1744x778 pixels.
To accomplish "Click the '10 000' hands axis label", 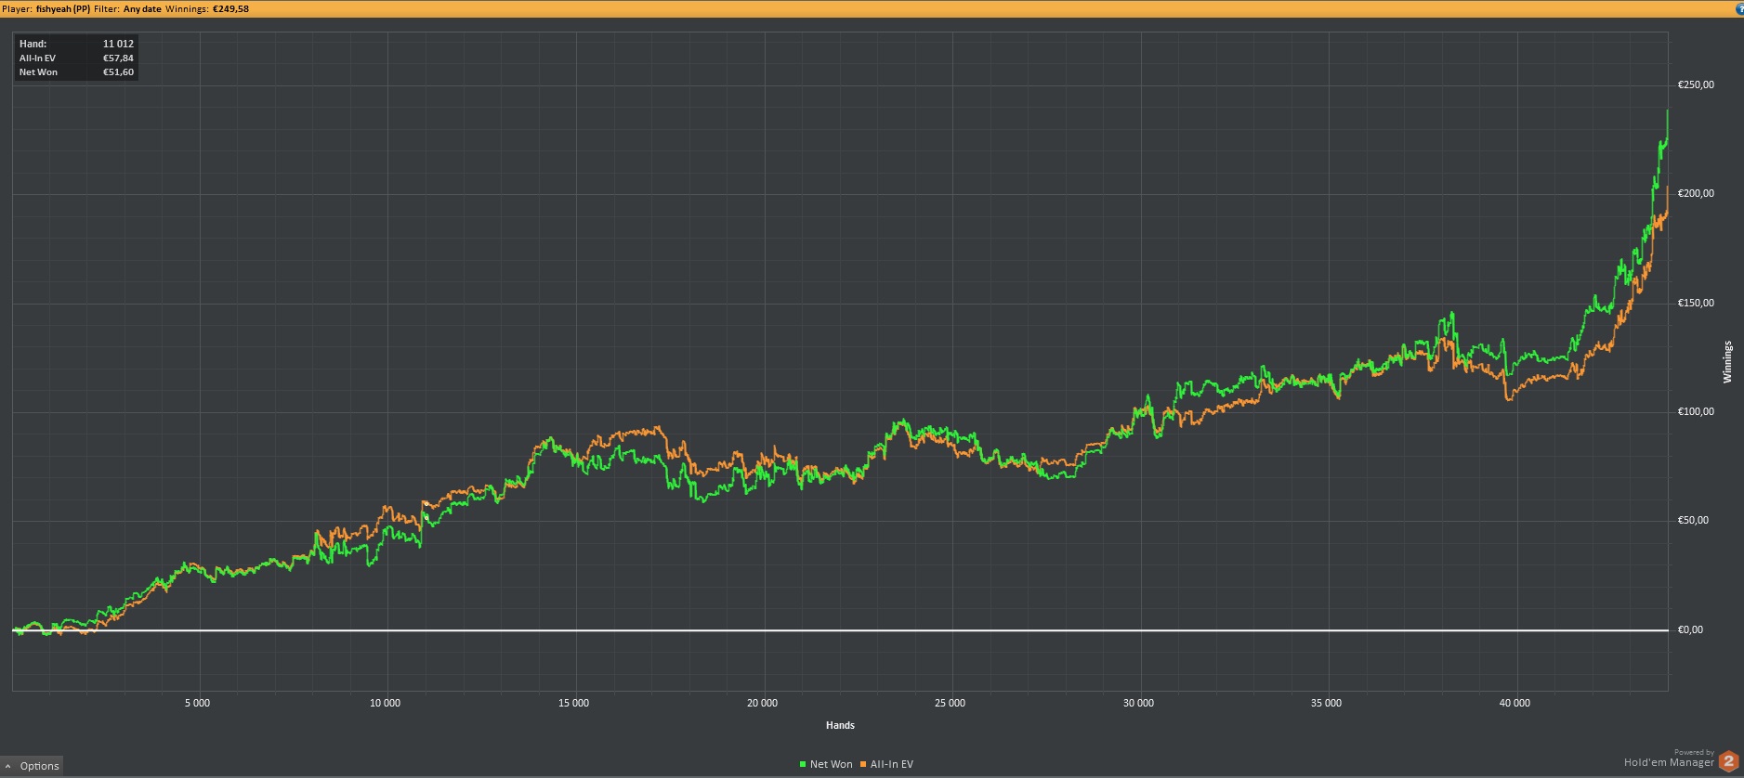I will [385, 703].
